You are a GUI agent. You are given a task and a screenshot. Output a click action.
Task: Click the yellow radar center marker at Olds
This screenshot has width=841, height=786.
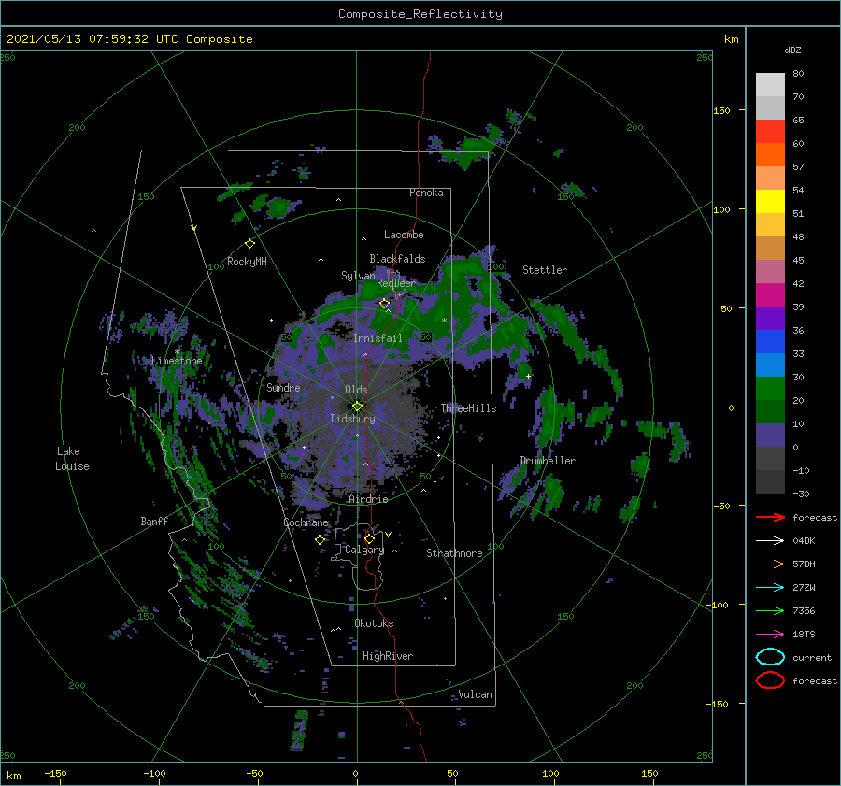357,407
